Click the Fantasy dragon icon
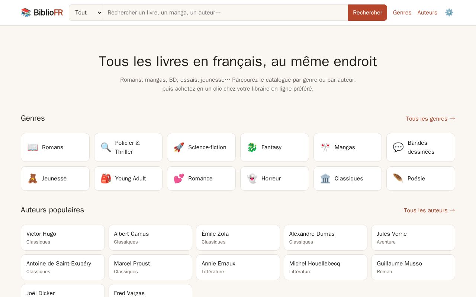The image size is (476, 297). [x=252, y=147]
